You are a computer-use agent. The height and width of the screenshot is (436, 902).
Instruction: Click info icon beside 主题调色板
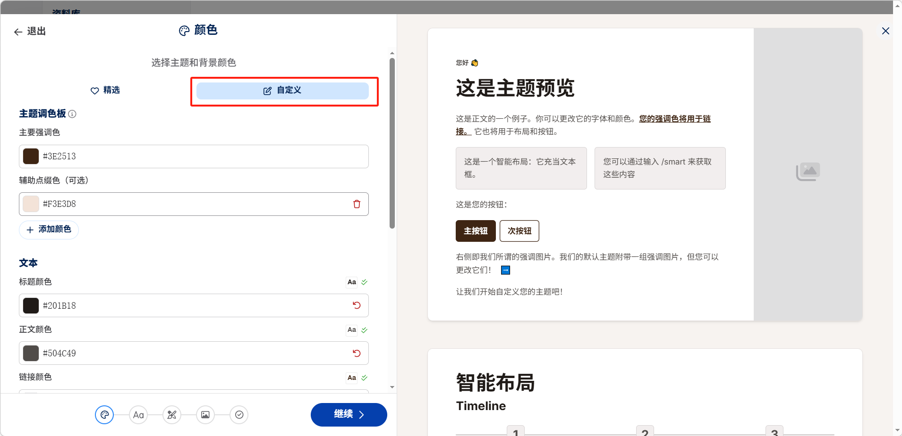[72, 114]
